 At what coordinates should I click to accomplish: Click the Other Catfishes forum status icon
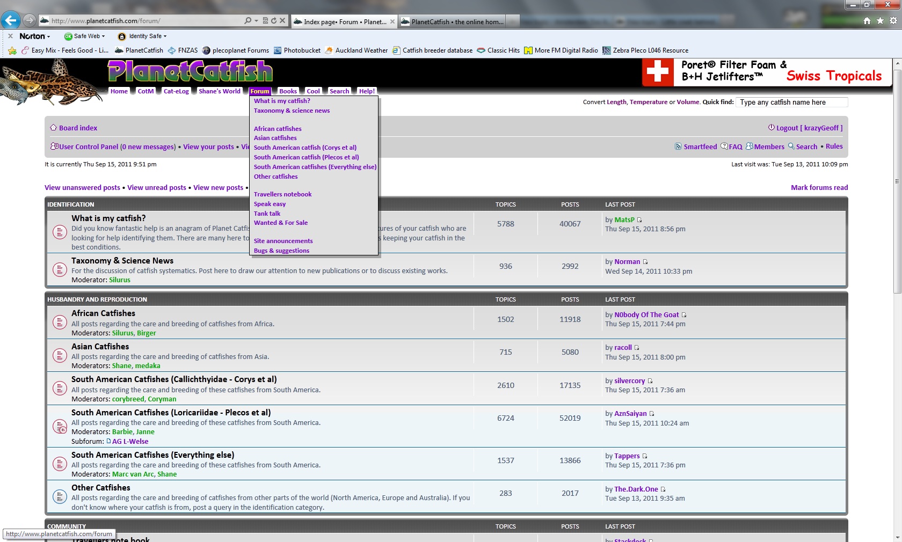pos(60,496)
